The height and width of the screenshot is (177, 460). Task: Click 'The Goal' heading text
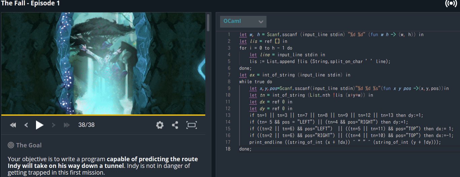(x=29, y=145)
